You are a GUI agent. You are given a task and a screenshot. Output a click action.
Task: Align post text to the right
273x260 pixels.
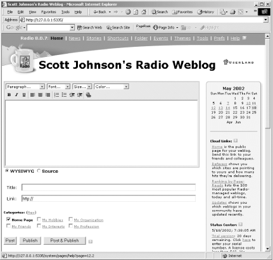[48, 95]
